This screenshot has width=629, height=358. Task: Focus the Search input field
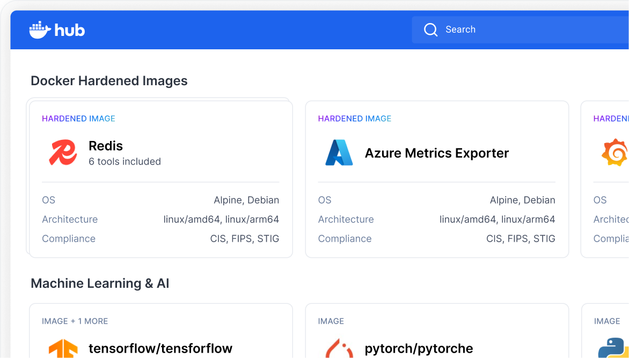520,29
